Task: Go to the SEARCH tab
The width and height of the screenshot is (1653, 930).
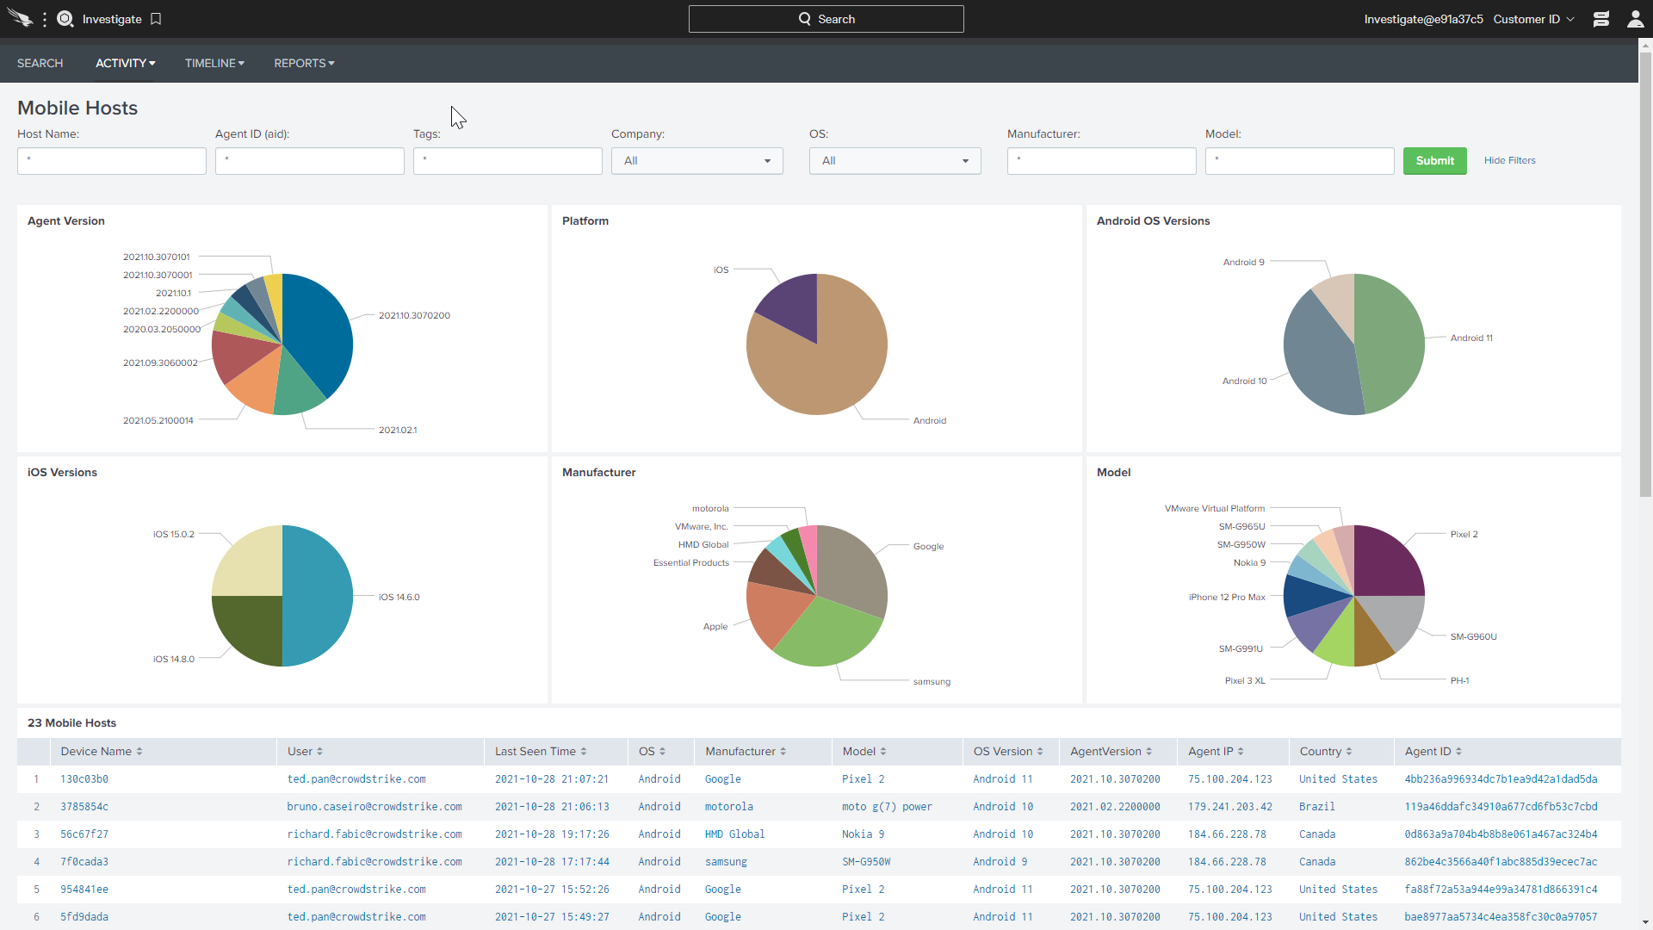Action: coord(40,63)
